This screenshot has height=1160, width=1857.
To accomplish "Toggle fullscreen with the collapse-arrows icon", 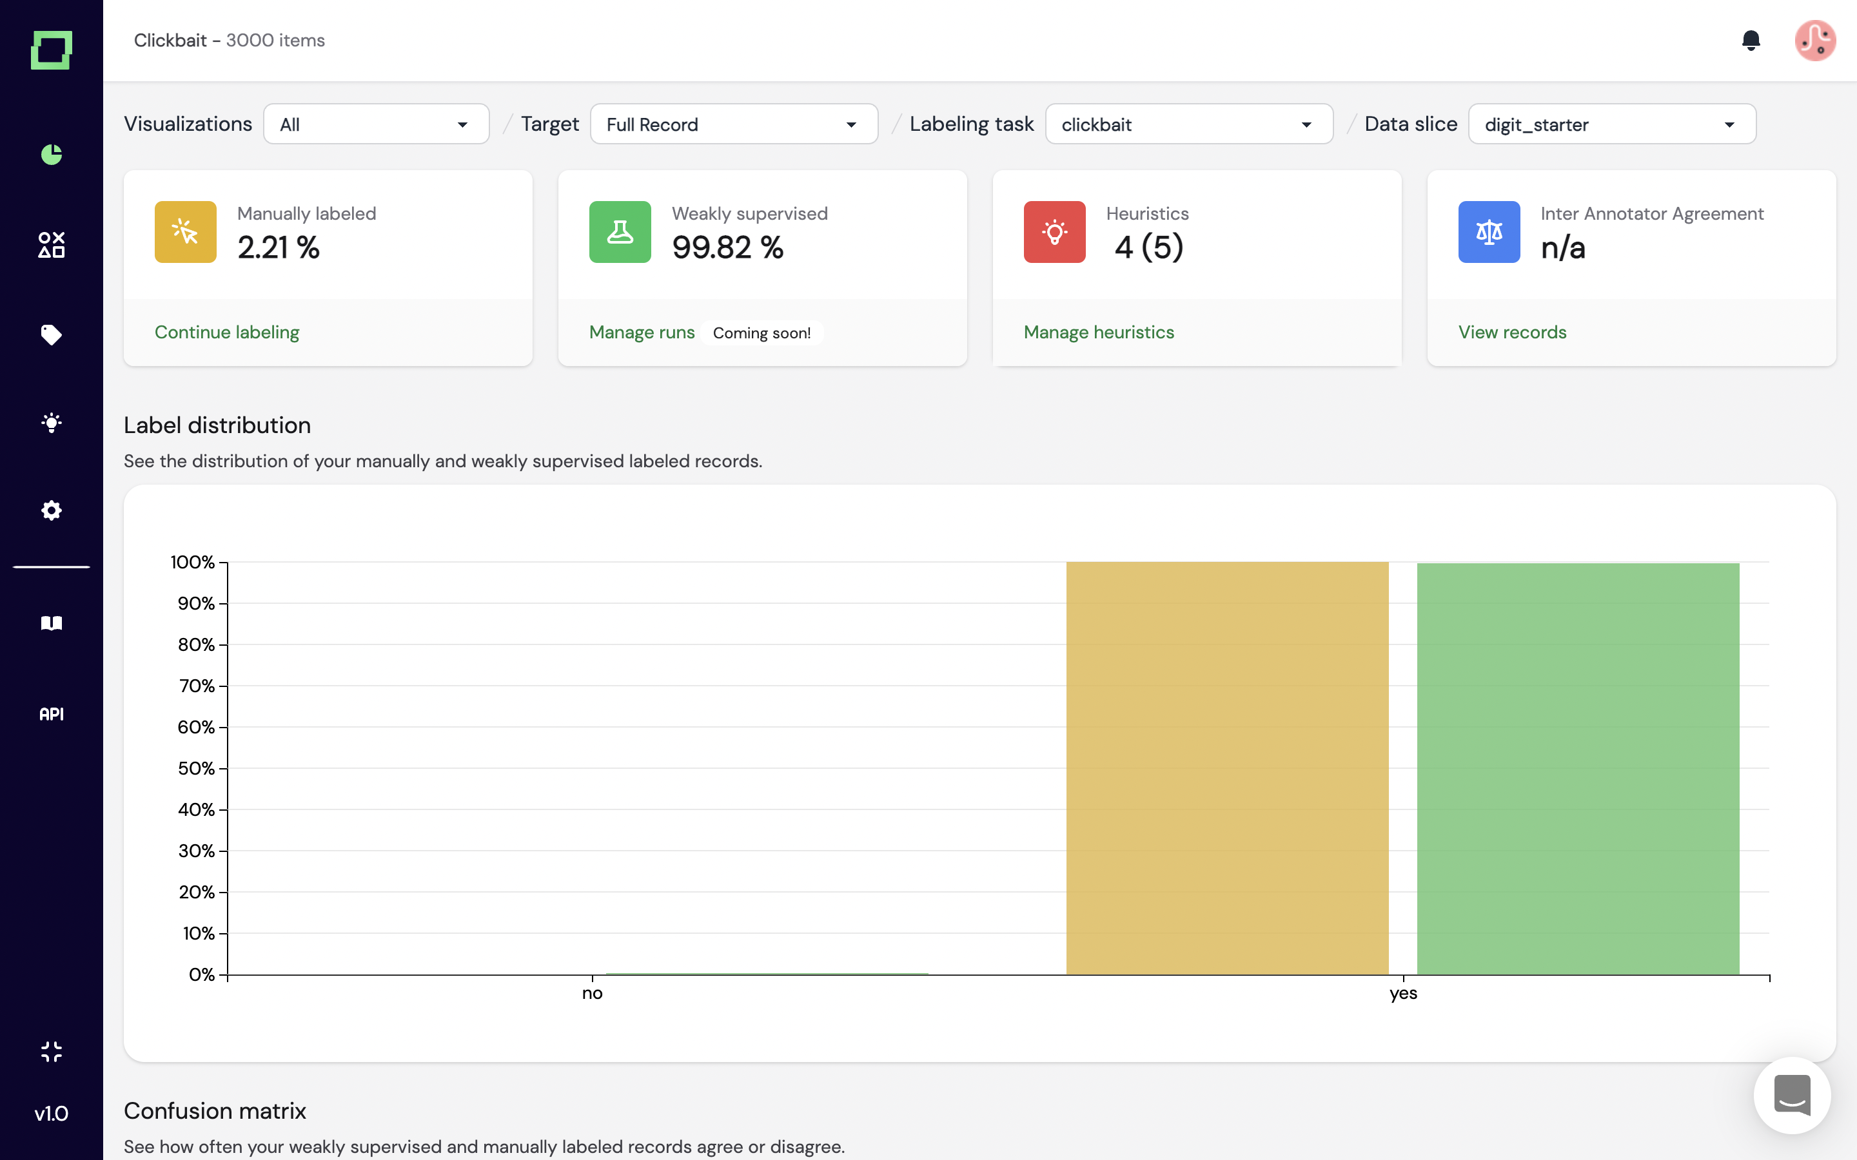I will tap(52, 1051).
